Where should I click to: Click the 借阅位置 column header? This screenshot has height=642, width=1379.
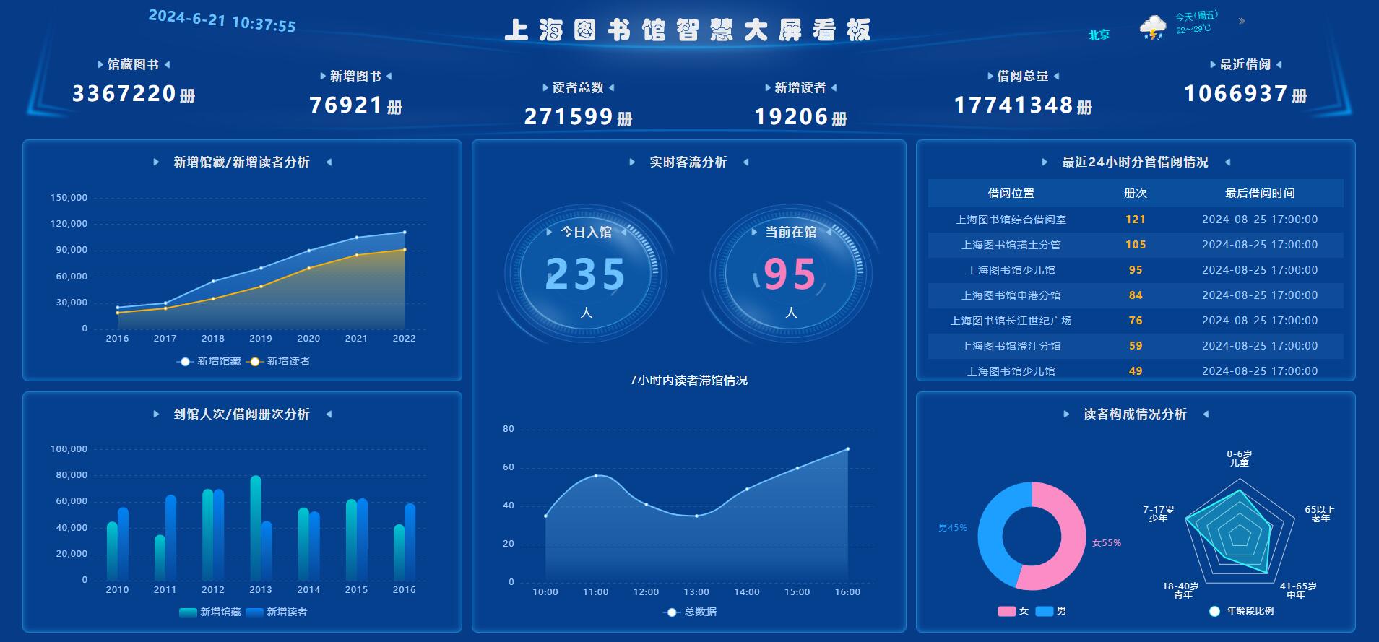1011,194
